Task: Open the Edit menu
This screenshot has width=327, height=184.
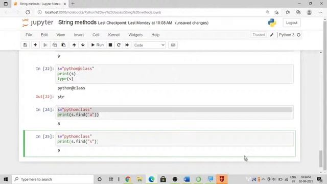Action: click(44, 35)
